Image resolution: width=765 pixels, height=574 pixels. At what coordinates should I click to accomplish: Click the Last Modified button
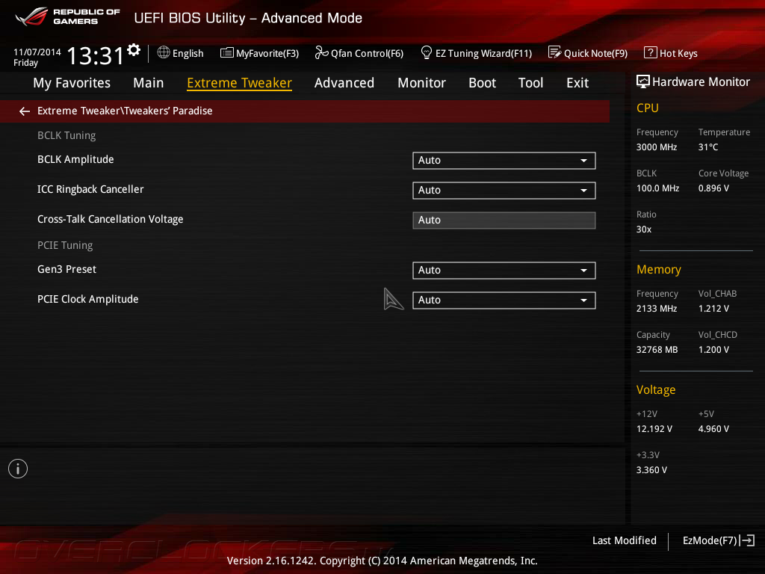click(x=624, y=540)
